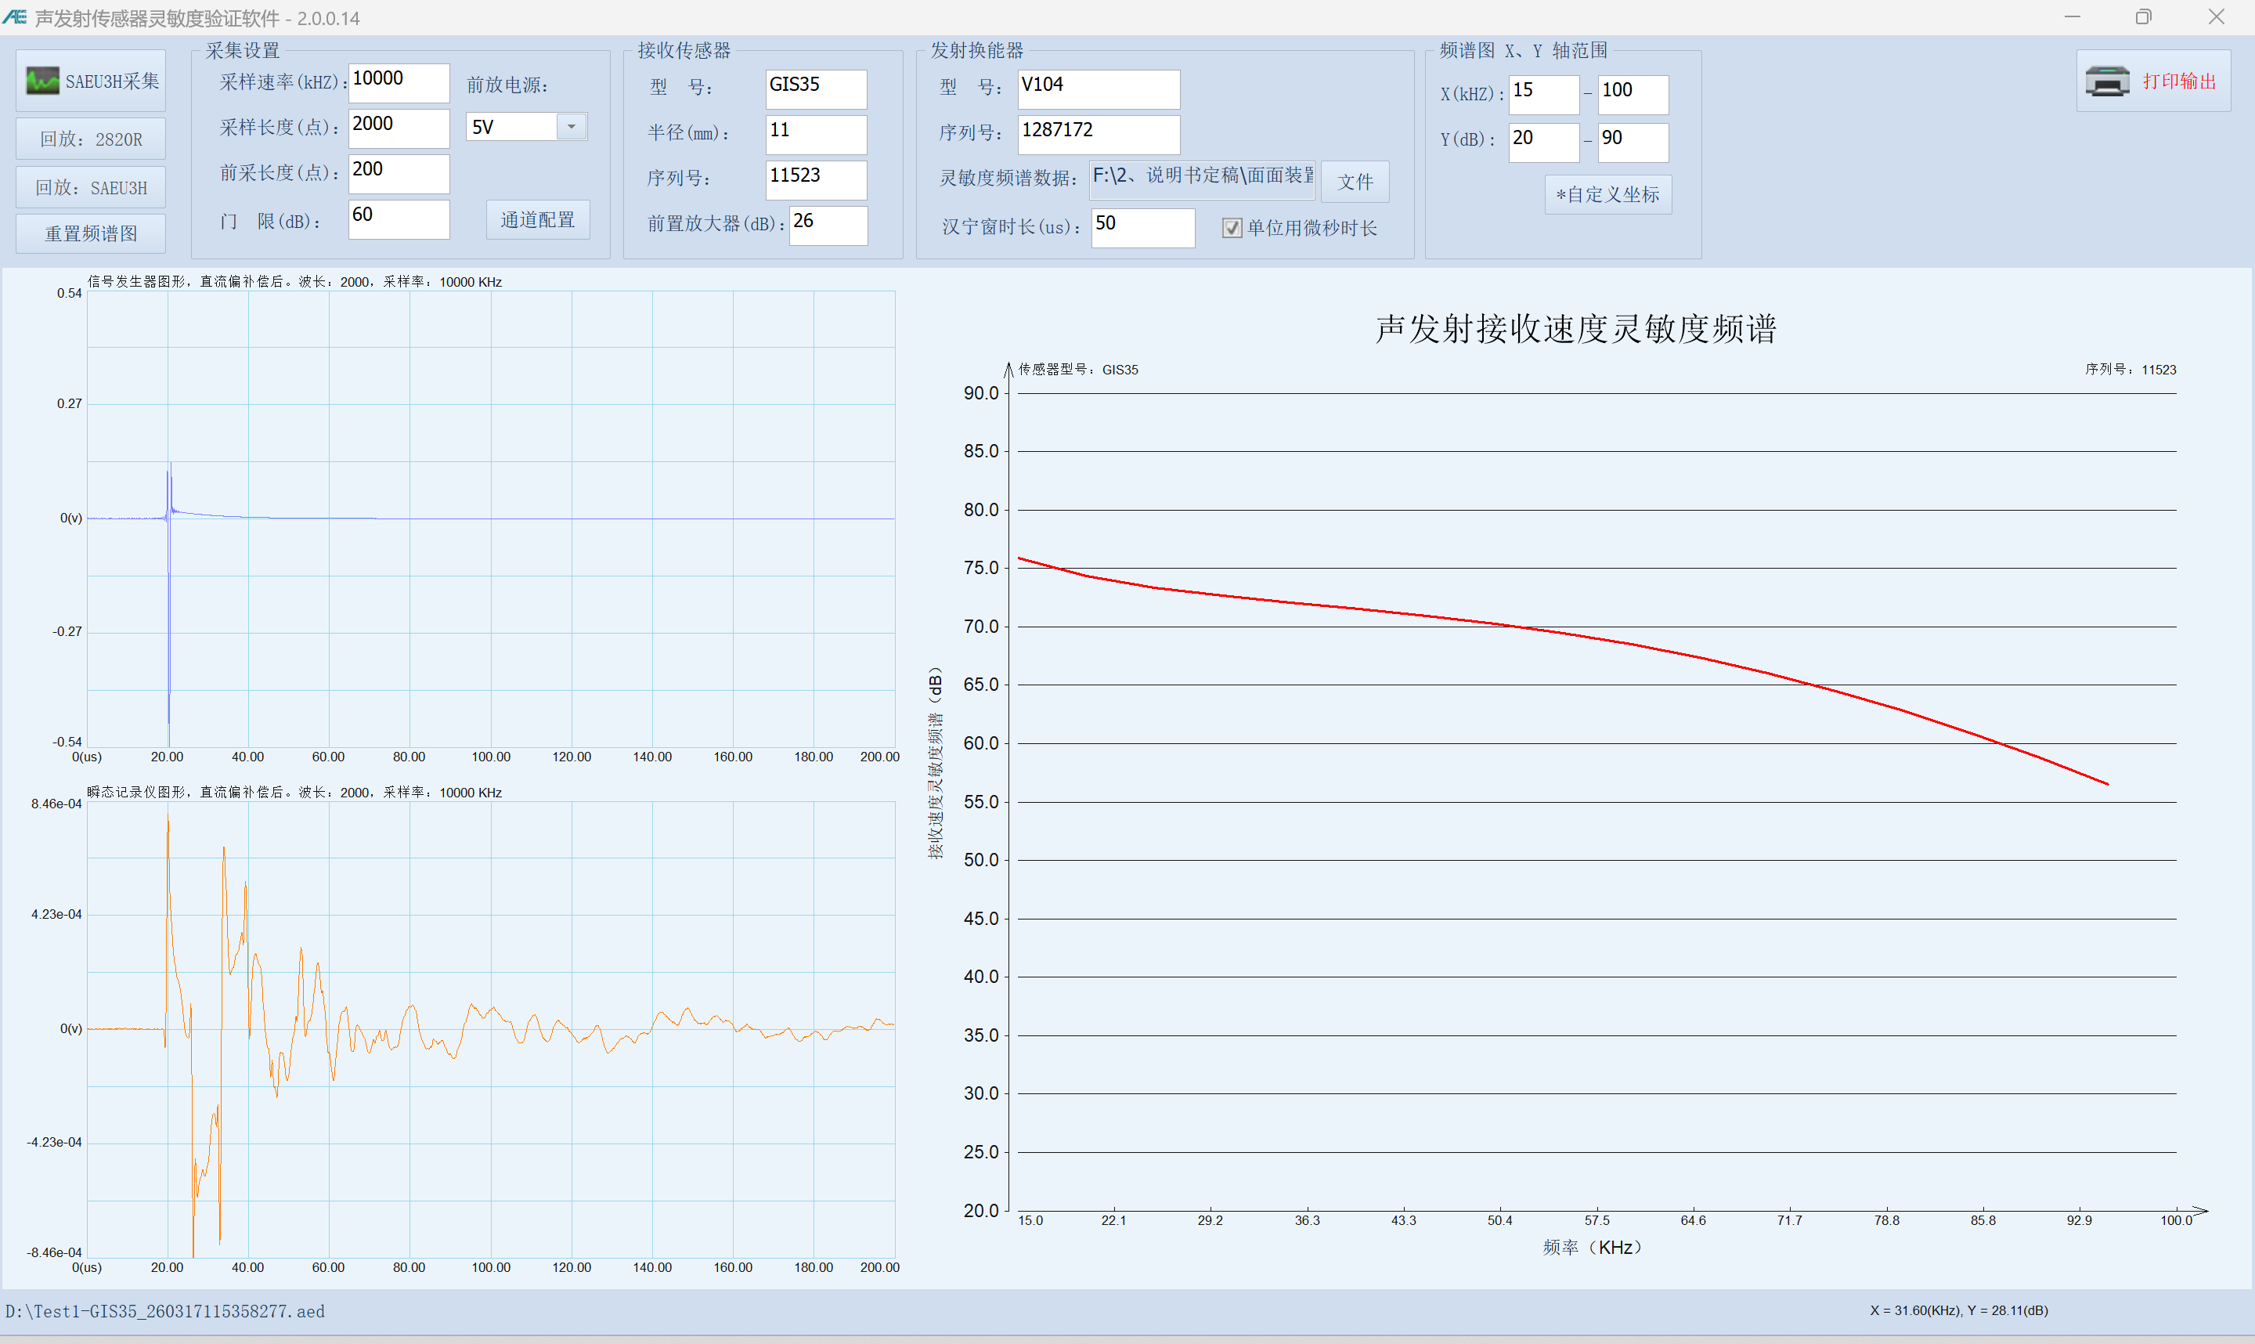Edit the X(kHZ) start value 15
Screen dimensions: 2255x1344
point(1543,94)
